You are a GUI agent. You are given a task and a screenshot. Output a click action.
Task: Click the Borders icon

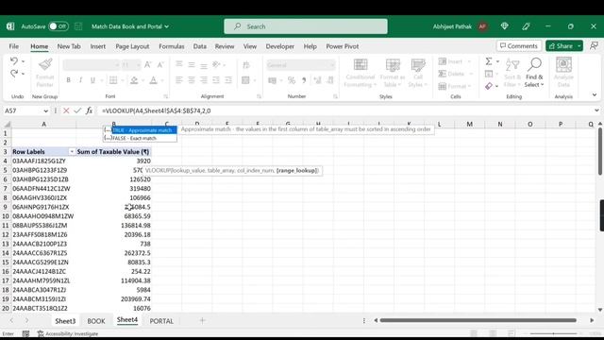pos(113,80)
